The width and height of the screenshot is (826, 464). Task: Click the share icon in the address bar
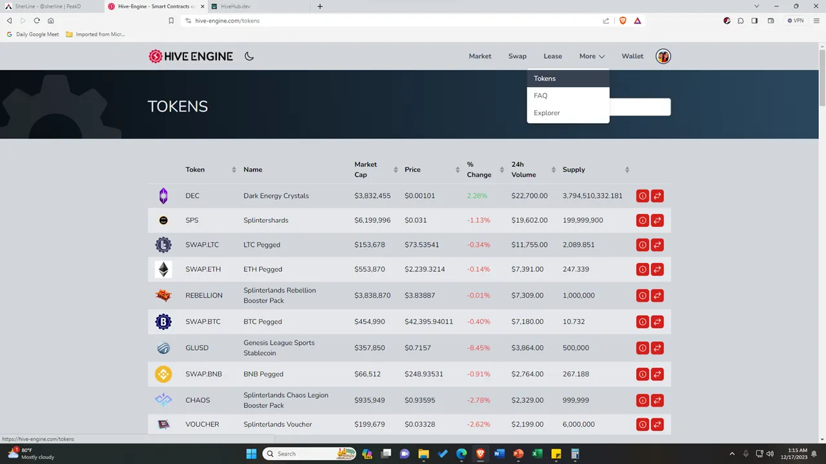[x=606, y=21]
